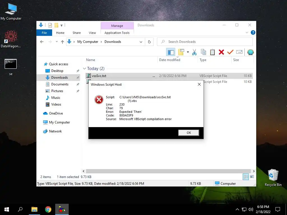
Task: Go up one level with Up arrow
Action: coord(63,42)
